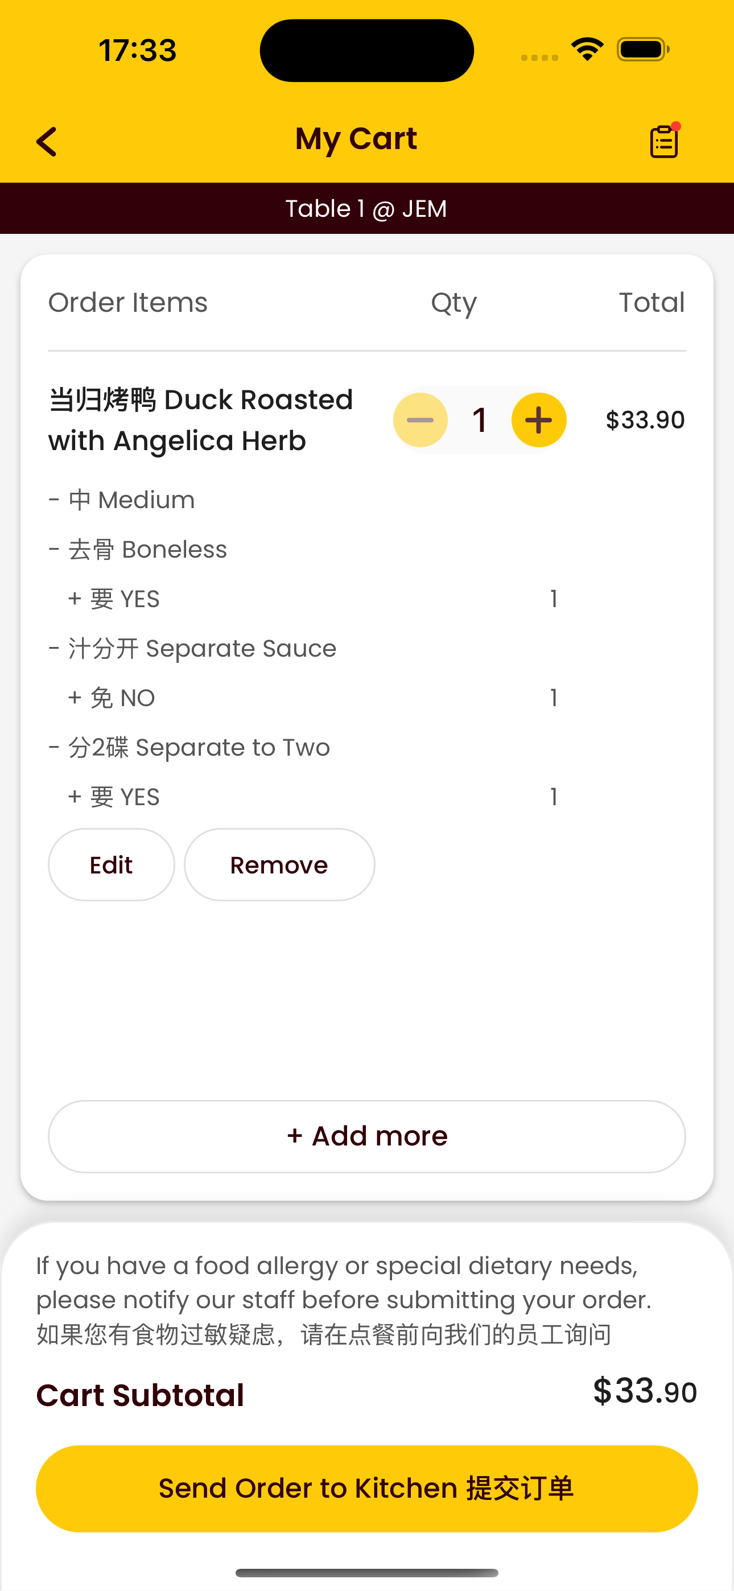Tap the Wi-Fi status icon
734x1591 pixels.
(x=587, y=50)
